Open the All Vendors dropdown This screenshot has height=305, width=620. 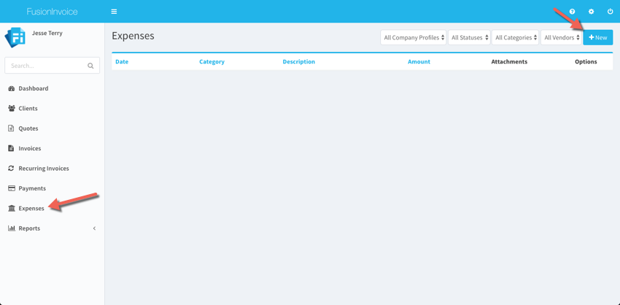pyautogui.click(x=561, y=37)
